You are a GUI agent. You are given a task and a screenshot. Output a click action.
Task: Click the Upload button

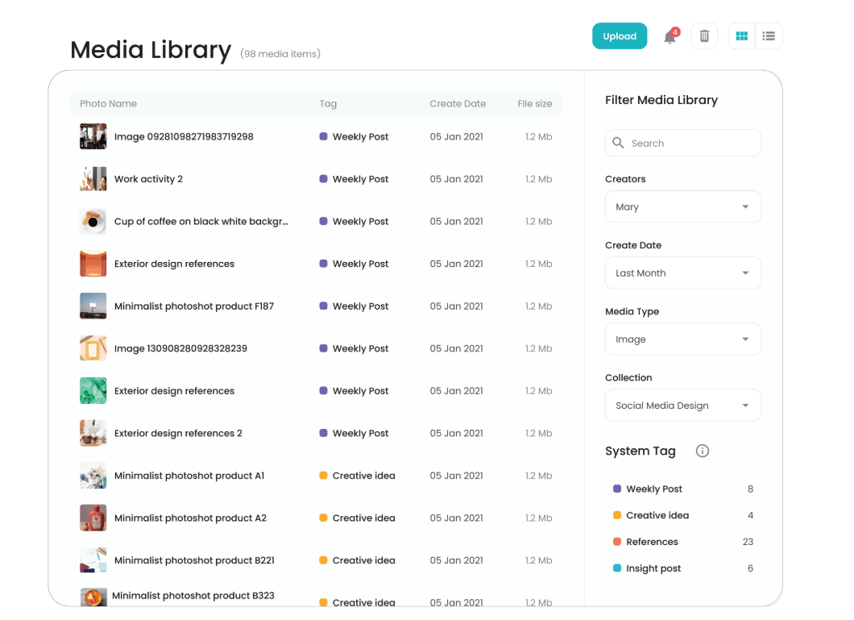(x=620, y=36)
